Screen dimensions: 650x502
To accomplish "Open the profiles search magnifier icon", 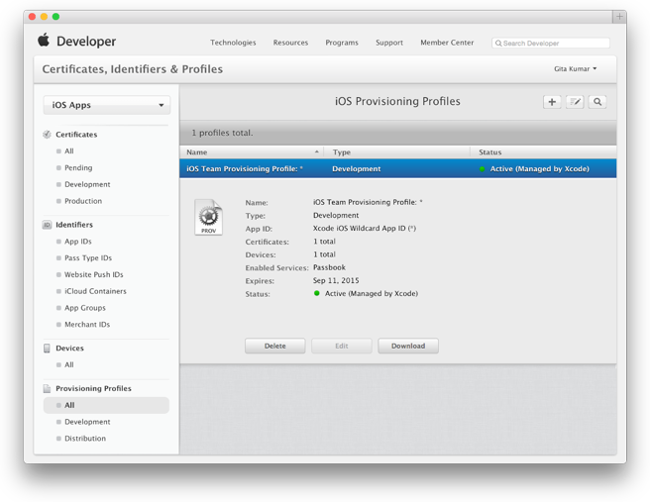I will [x=597, y=102].
